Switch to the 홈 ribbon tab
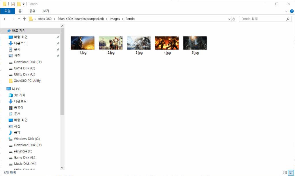Screen dimensions: 295x176 pos(20,11)
